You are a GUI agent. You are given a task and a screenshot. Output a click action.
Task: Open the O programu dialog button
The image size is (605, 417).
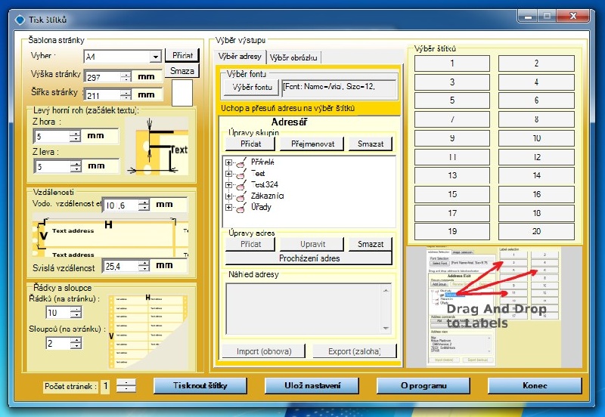pyautogui.click(x=423, y=385)
